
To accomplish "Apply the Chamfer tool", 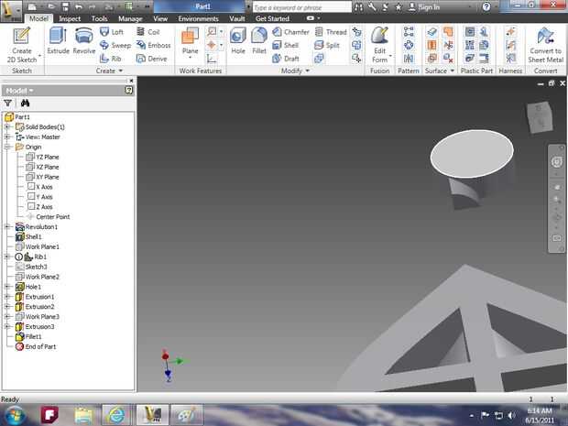I will click(291, 32).
